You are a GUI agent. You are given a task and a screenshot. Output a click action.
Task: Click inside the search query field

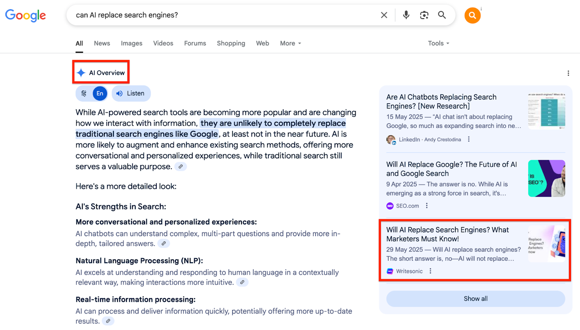[x=224, y=15]
